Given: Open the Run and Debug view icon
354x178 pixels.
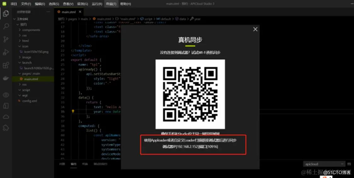Looking at the screenshot, I should (x=6, y=52).
